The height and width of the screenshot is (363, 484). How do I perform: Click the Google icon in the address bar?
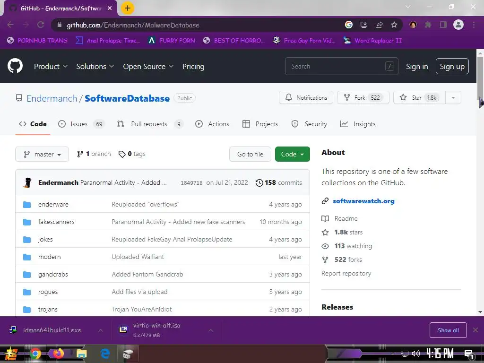(349, 25)
